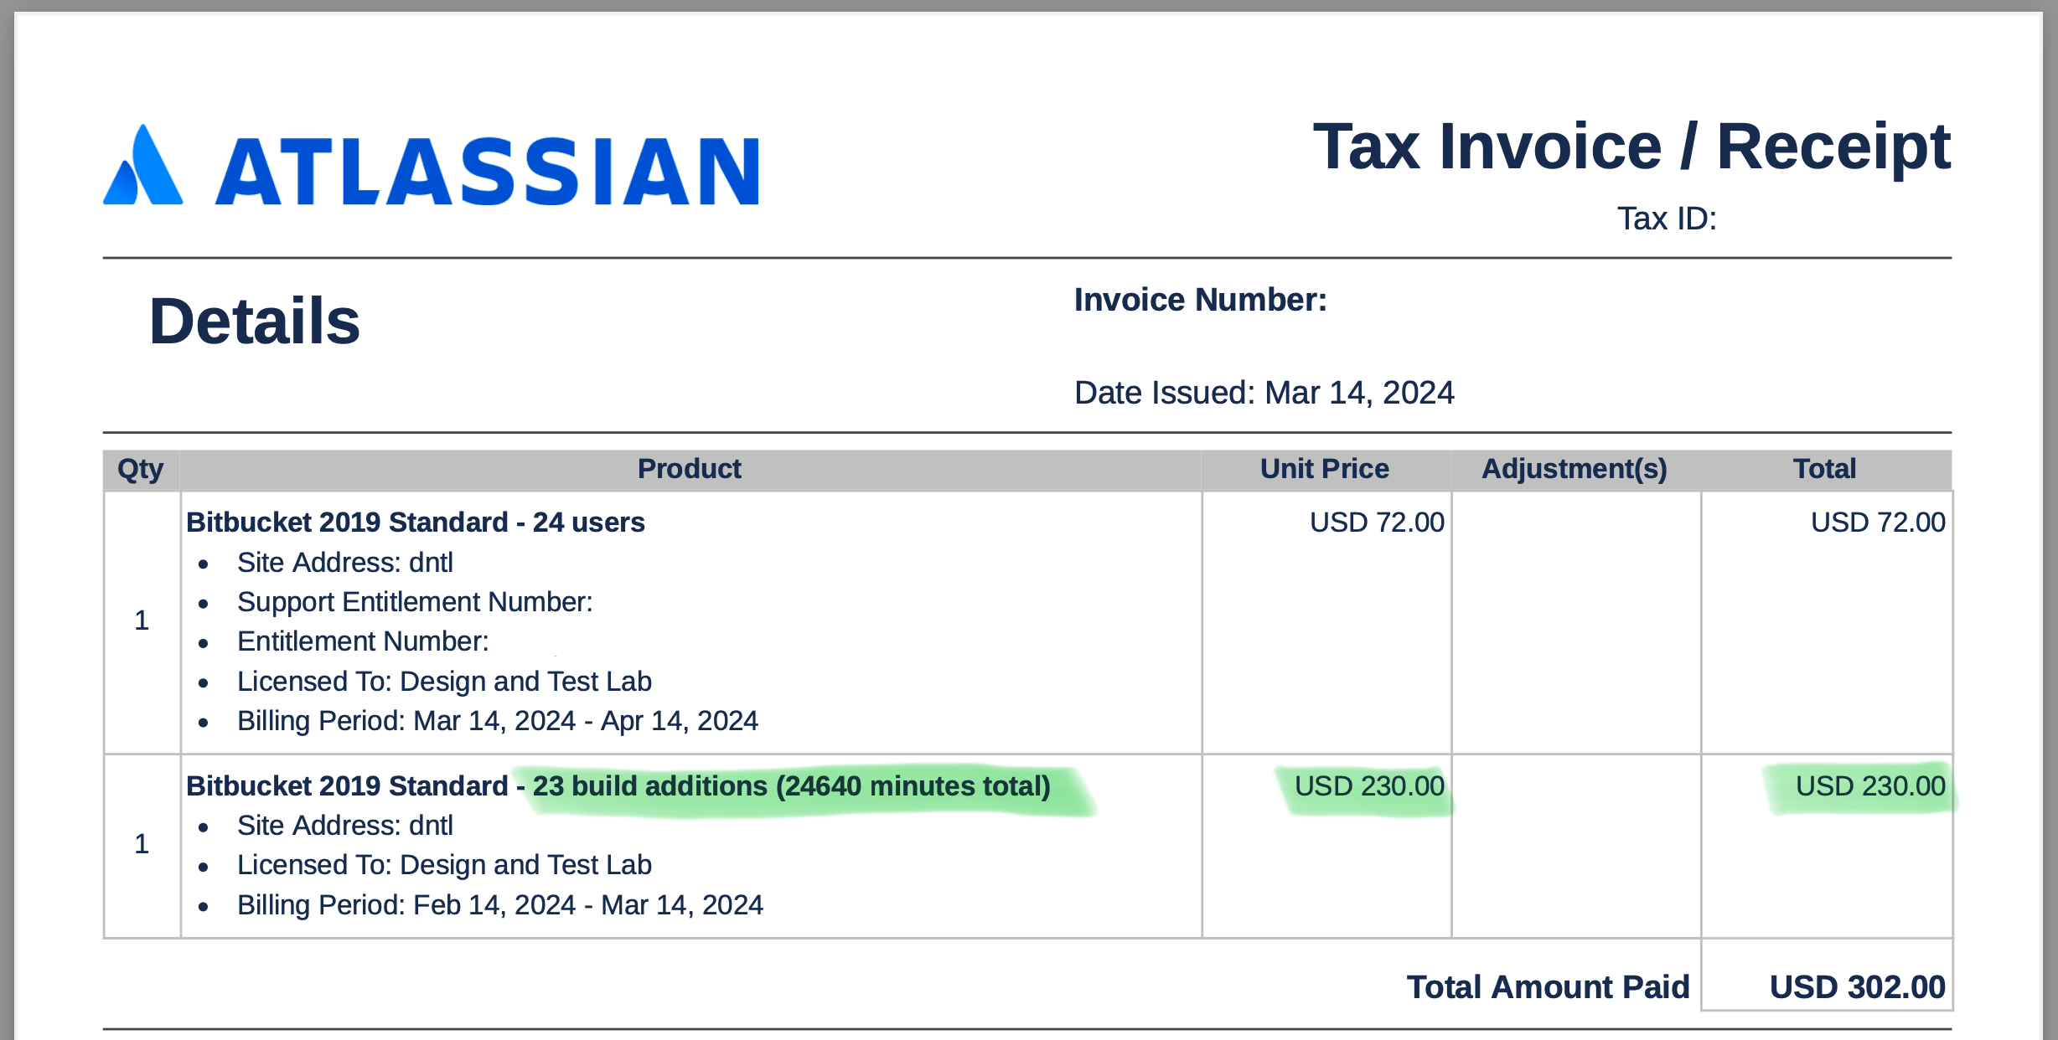Click the 'Total Amount Paid' label

click(x=1548, y=987)
